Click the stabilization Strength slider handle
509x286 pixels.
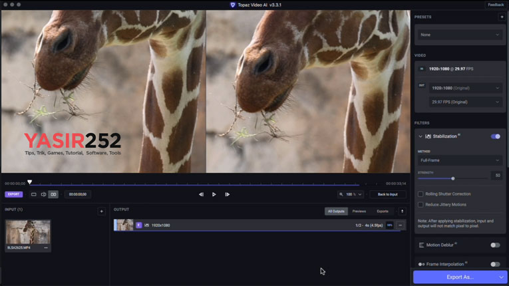(453, 178)
